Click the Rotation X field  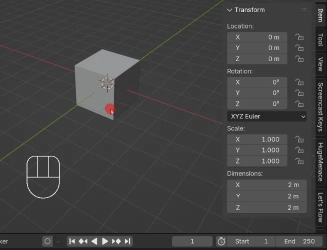(x=257, y=82)
